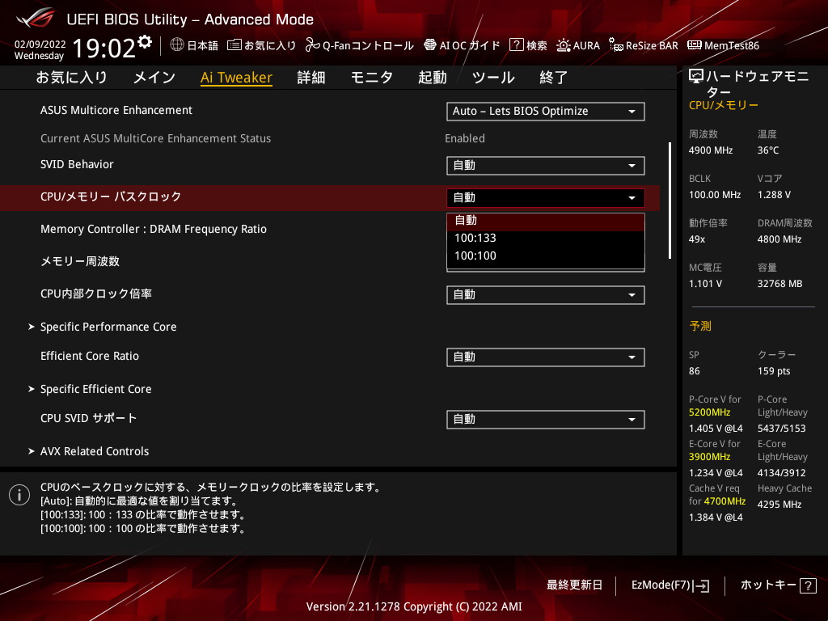
Task: Select 100:100 ratio option
Action: point(546,256)
